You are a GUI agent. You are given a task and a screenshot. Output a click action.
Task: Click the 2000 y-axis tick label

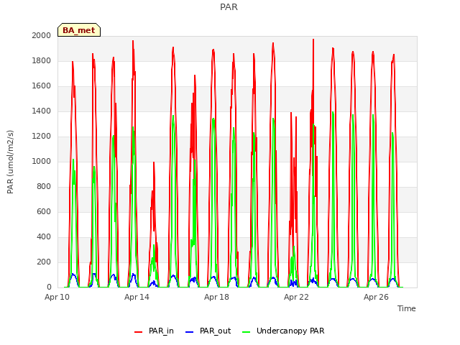pos(42,35)
